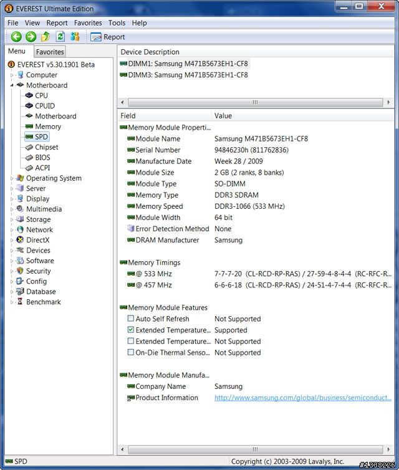The image size is (399, 470).
Task: Toggle the checked Extended Temperature checkbox marked Supported
Action: tap(131, 330)
